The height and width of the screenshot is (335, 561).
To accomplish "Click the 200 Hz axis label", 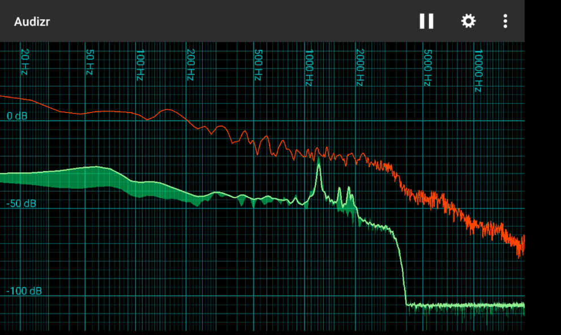I will (x=191, y=64).
